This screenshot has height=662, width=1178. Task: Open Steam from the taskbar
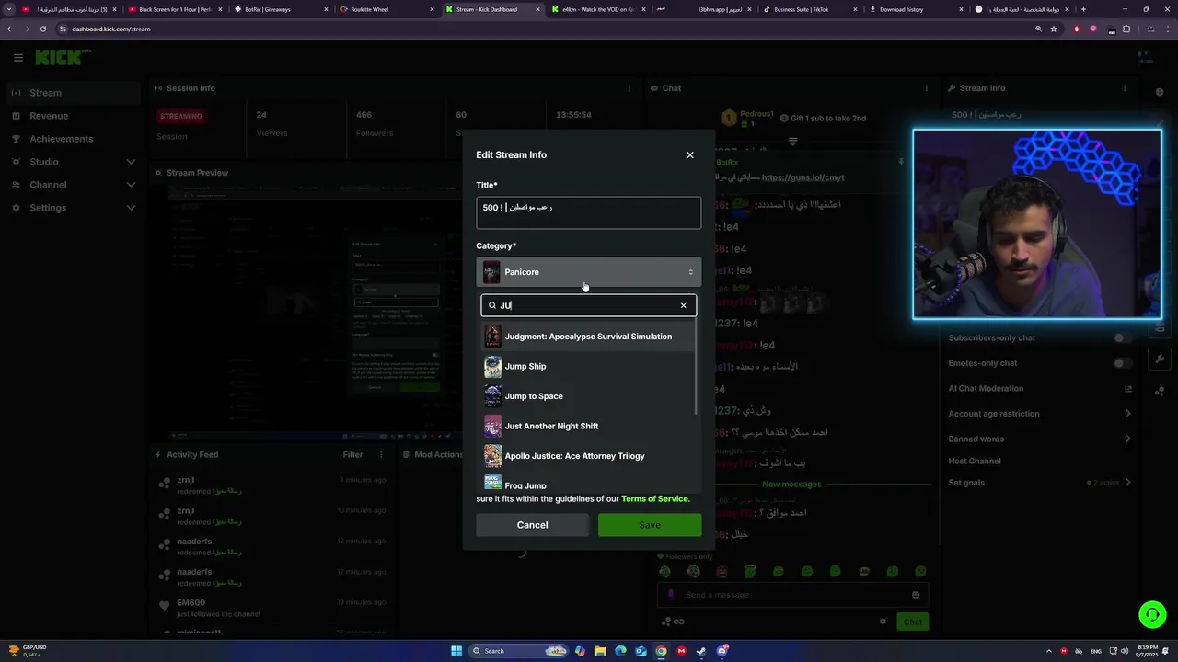[x=701, y=651]
